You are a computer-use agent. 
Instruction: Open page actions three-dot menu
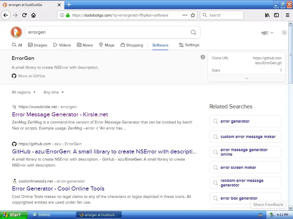[185, 15]
